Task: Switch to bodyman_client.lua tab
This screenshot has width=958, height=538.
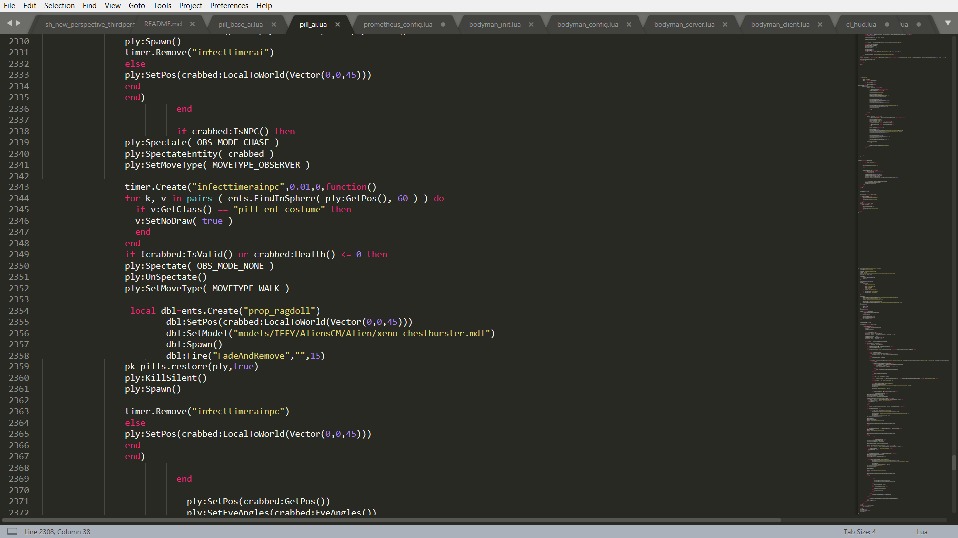Action: (x=780, y=24)
